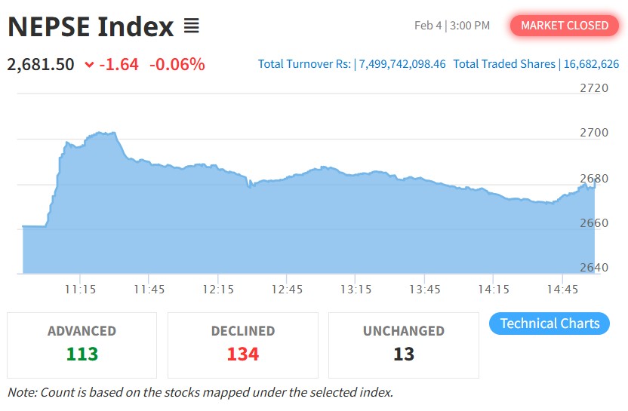Open the Technical Charts button

coord(549,324)
